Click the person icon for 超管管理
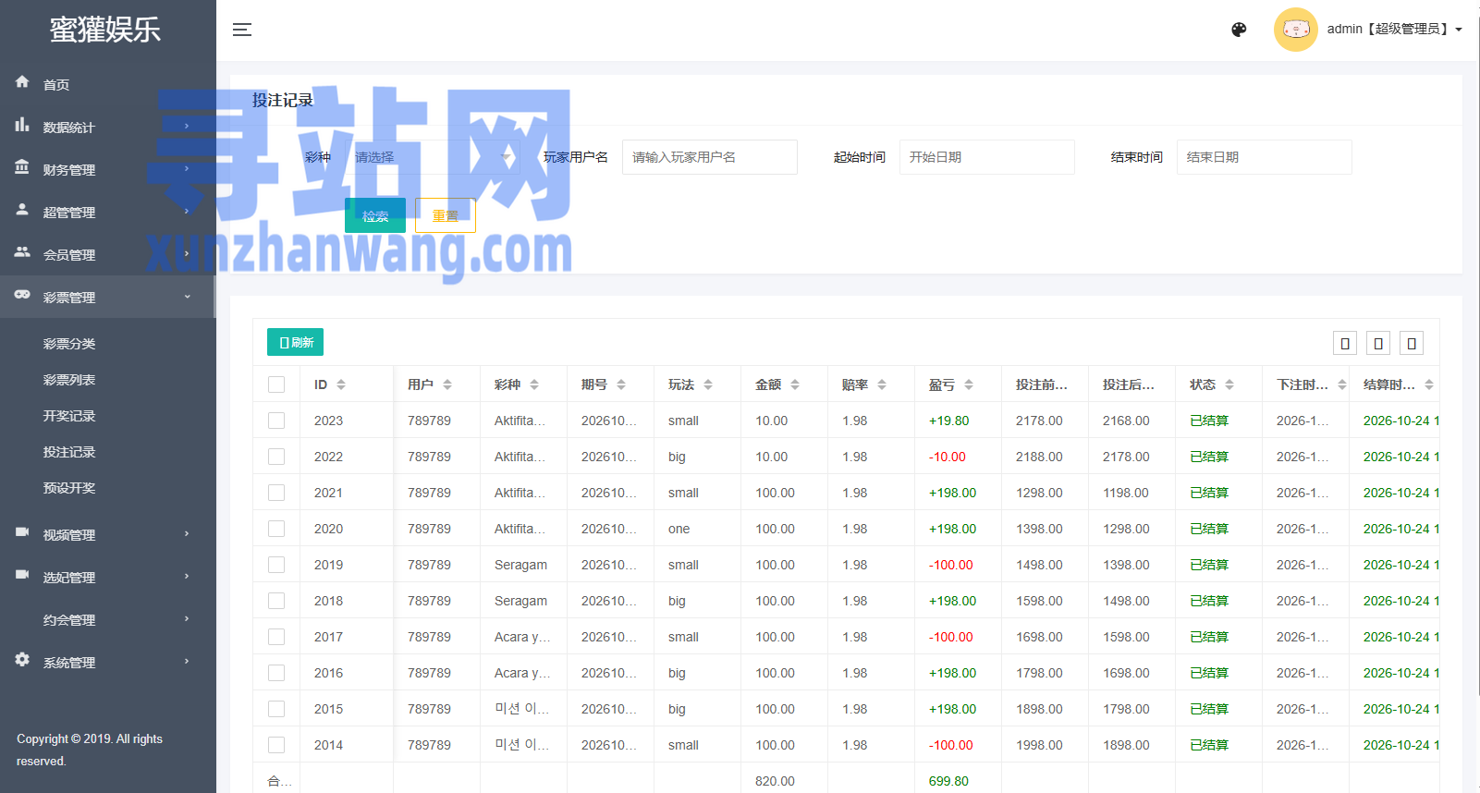Screen dimensions: 1480x793 22,210
